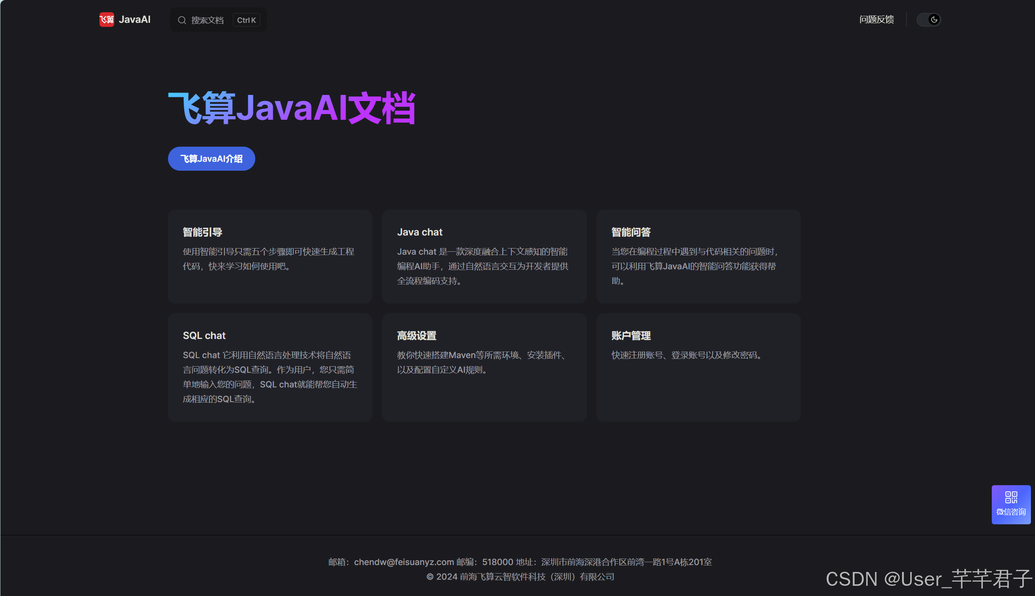
Task: Open the 问题反馈 feedback link
Action: click(x=876, y=20)
